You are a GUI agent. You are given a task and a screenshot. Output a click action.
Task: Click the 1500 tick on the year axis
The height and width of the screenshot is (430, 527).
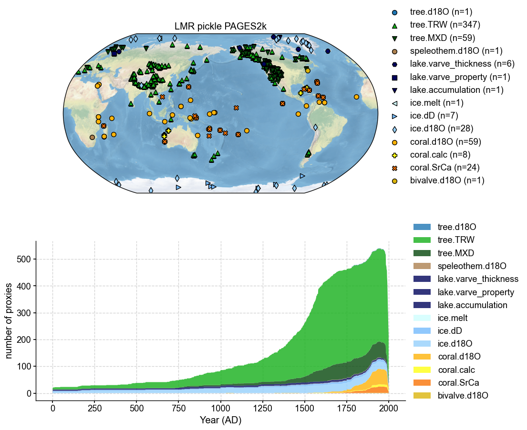[305, 408]
